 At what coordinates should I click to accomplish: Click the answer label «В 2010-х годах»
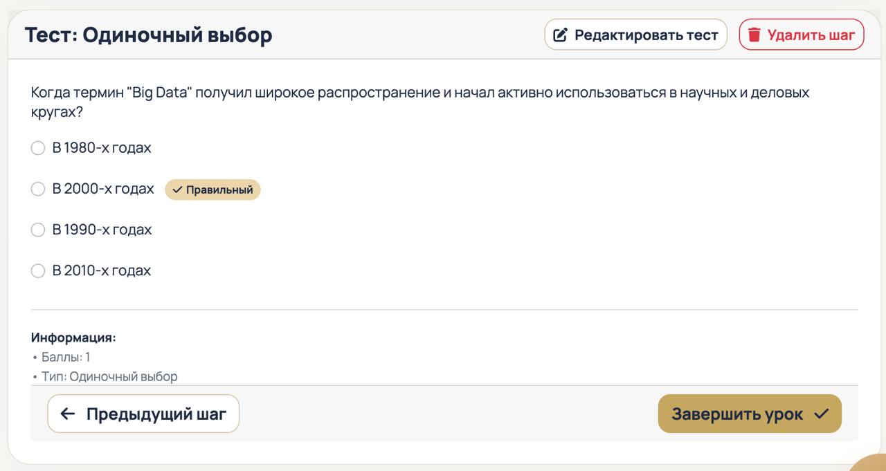coord(102,270)
